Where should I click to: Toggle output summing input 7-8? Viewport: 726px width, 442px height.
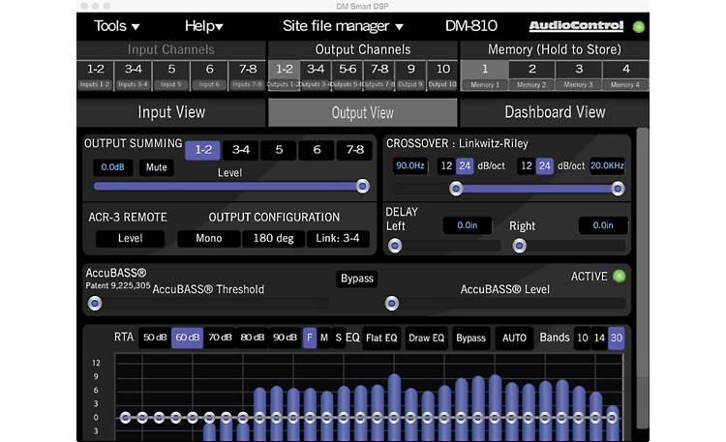[354, 150]
